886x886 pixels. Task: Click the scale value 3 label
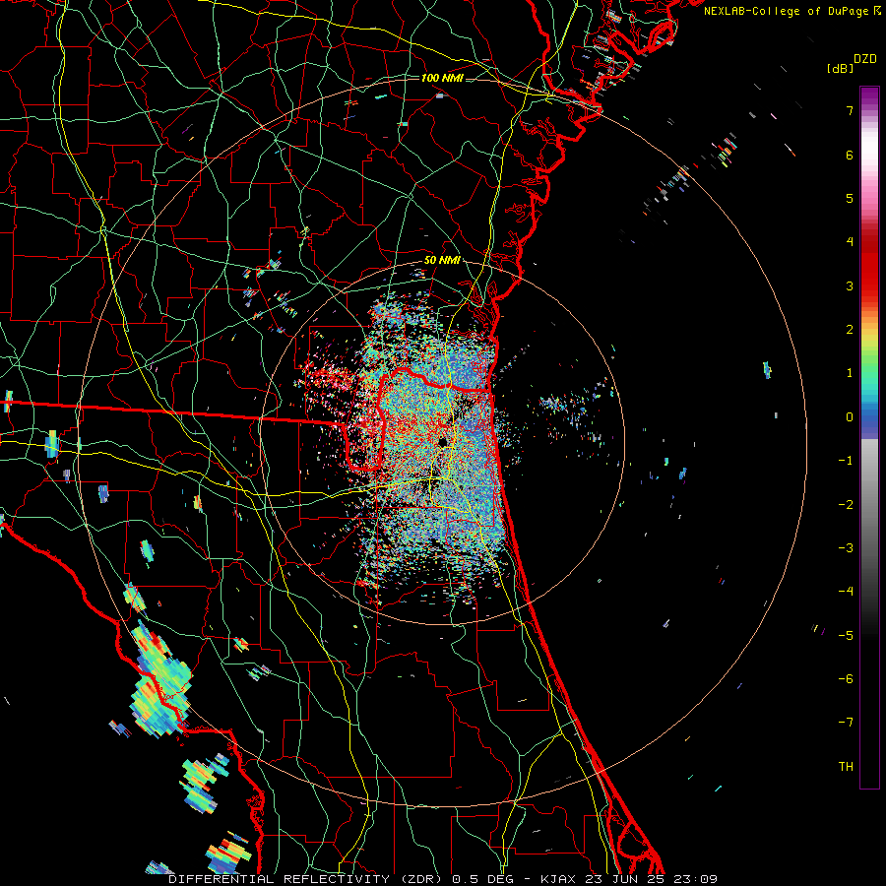click(850, 285)
